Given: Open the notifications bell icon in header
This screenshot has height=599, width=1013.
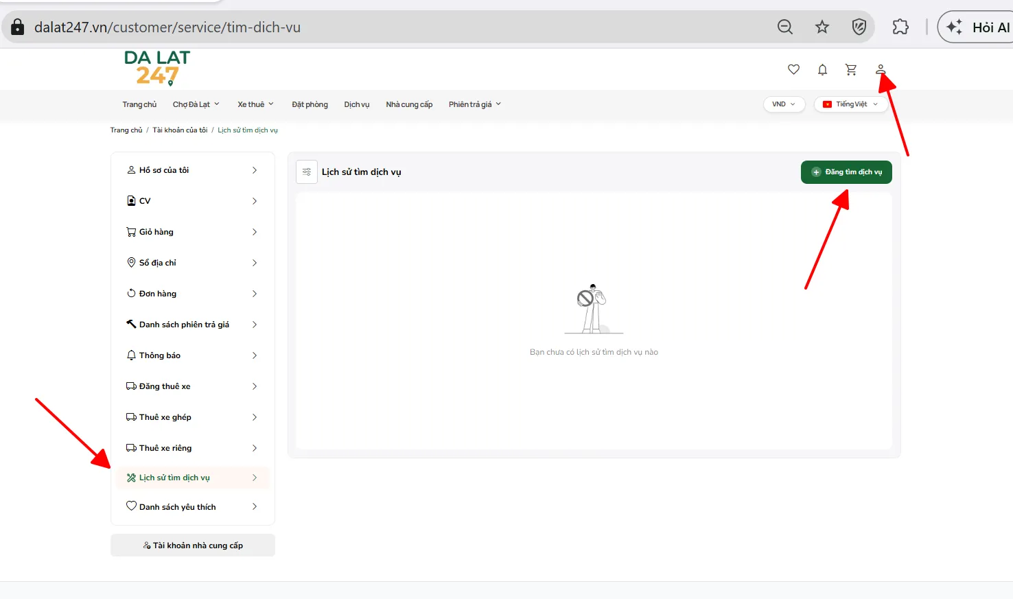Looking at the screenshot, I should pos(822,69).
